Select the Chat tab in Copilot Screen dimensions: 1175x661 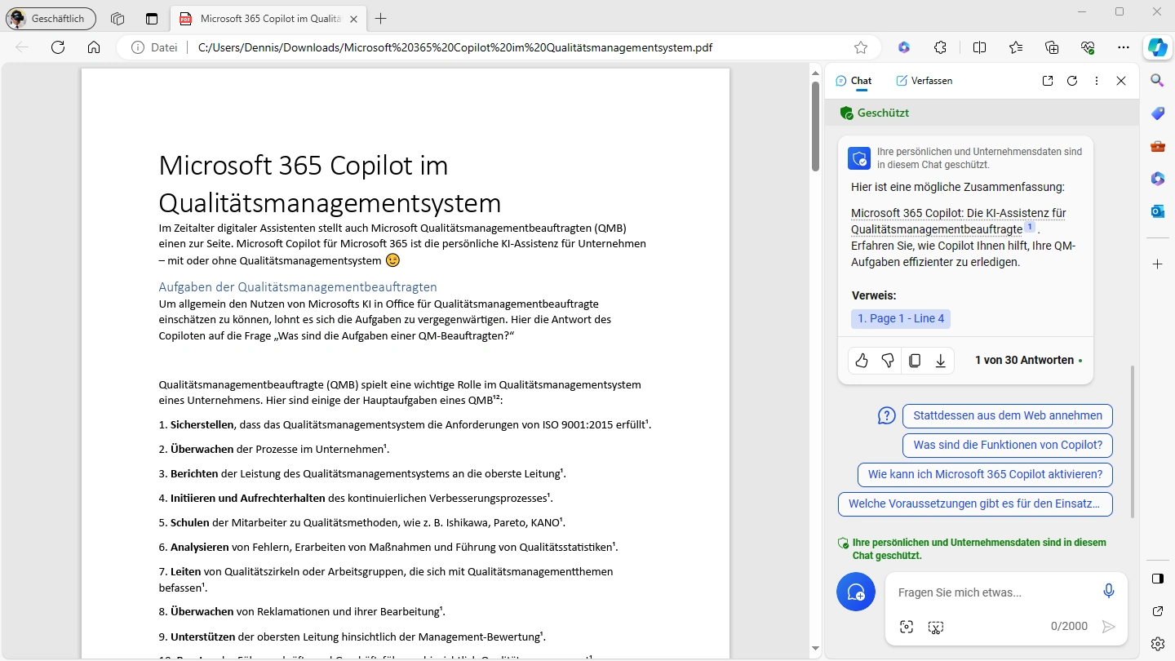pos(854,81)
